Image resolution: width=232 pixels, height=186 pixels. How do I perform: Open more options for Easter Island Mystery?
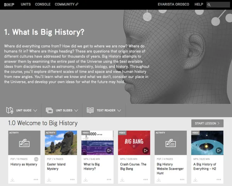[72, 179]
